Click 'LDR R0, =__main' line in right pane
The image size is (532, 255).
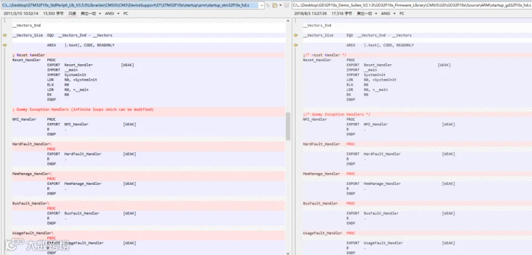(x=367, y=90)
